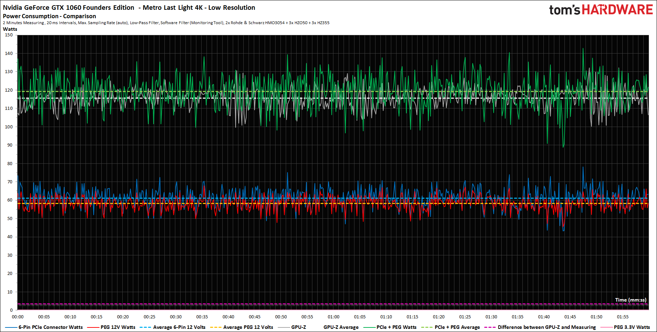Click the 110 value on the Y axis
The image size is (657, 332).
coord(9,108)
